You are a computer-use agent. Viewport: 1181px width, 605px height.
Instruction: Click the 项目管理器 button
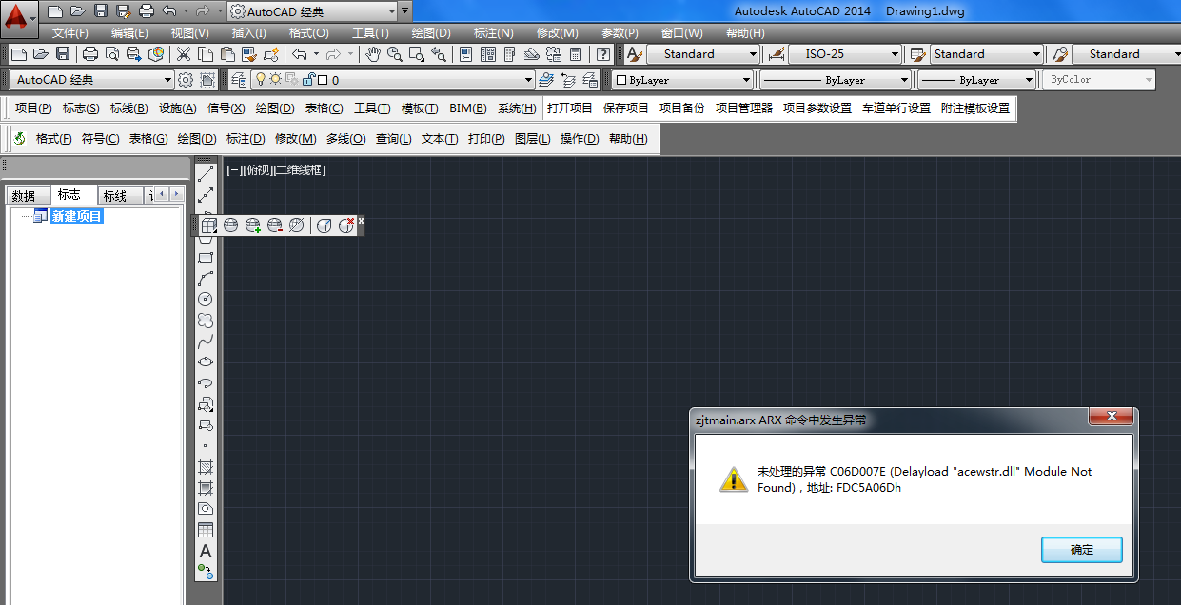pyautogui.click(x=744, y=108)
